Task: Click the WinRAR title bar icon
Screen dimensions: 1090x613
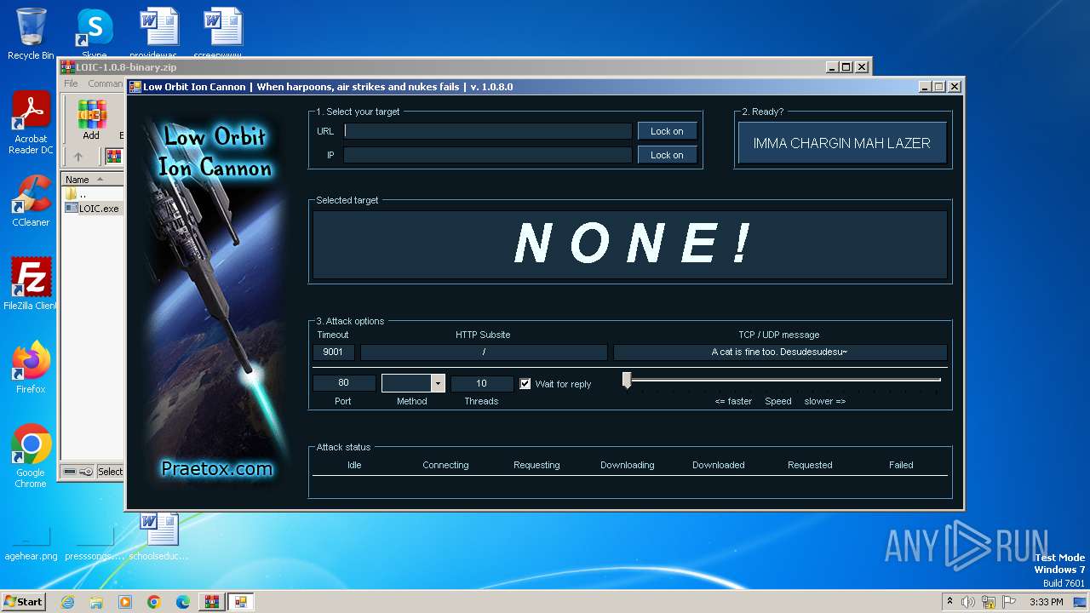Action: click(67, 67)
